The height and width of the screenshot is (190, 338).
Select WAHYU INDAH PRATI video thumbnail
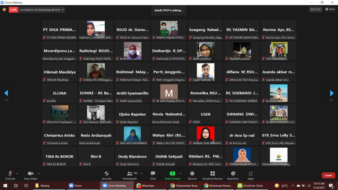point(169,30)
